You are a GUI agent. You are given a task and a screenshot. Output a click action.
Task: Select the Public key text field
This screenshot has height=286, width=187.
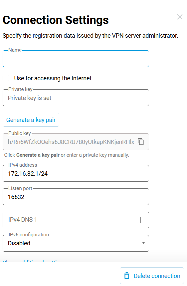pyautogui.click(x=71, y=142)
